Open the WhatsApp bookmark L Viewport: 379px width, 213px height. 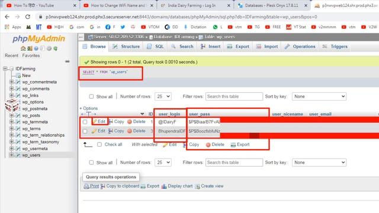pos(217,27)
